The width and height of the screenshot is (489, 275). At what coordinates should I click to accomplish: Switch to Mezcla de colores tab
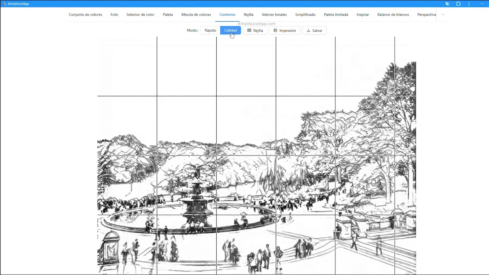[196, 15]
